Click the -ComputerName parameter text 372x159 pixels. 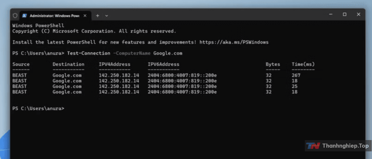pos(132,53)
